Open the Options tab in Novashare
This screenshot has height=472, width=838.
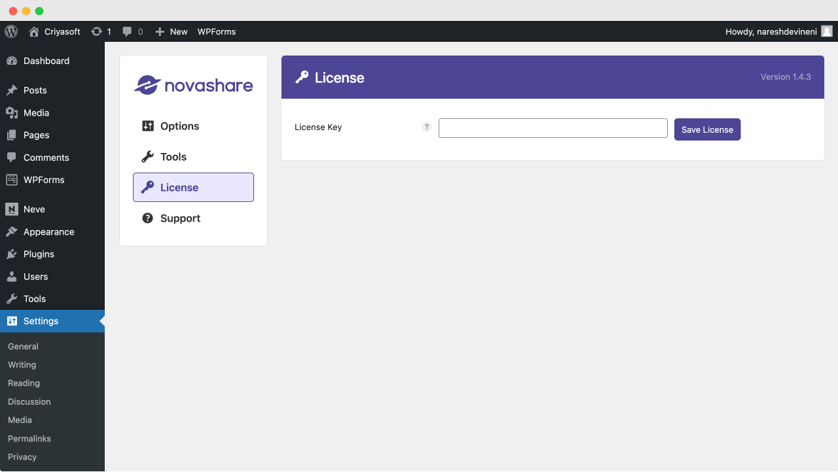[x=193, y=126]
